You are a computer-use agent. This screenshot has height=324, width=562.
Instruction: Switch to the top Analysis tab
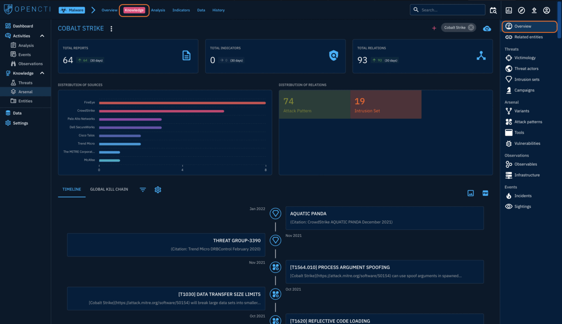[x=158, y=10]
